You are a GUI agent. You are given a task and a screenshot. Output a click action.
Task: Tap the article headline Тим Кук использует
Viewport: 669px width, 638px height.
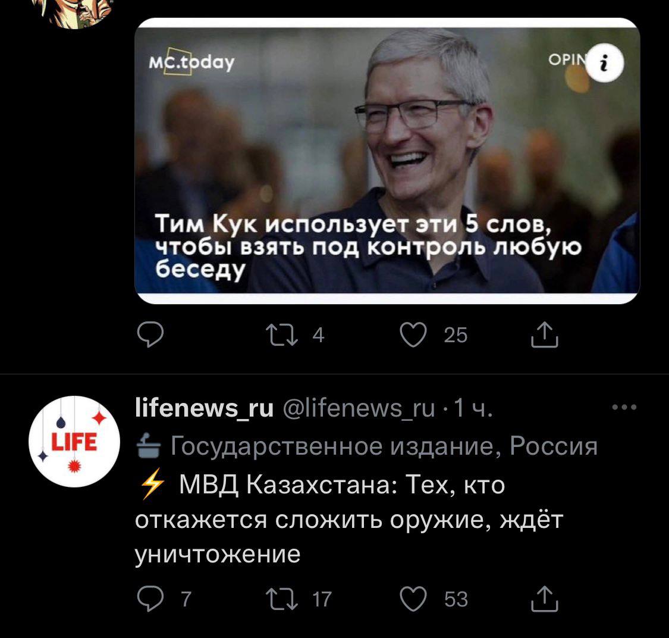click(368, 246)
